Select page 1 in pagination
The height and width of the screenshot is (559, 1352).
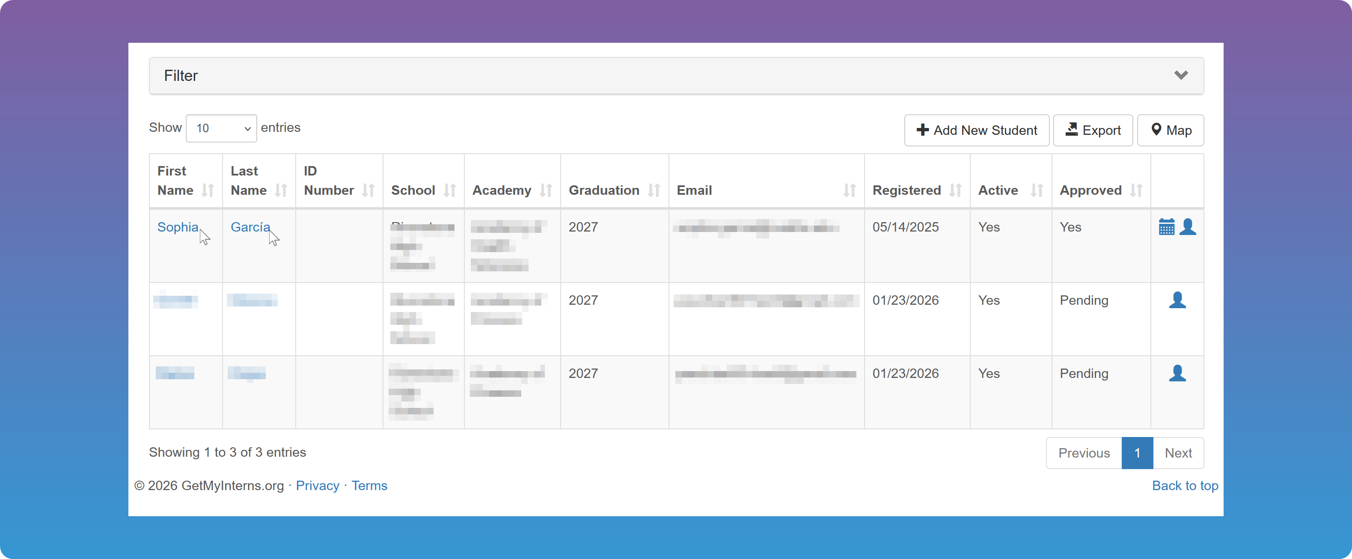(1137, 453)
